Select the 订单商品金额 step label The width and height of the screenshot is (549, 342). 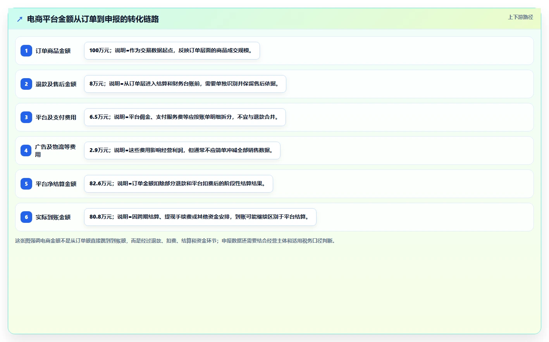click(x=53, y=51)
